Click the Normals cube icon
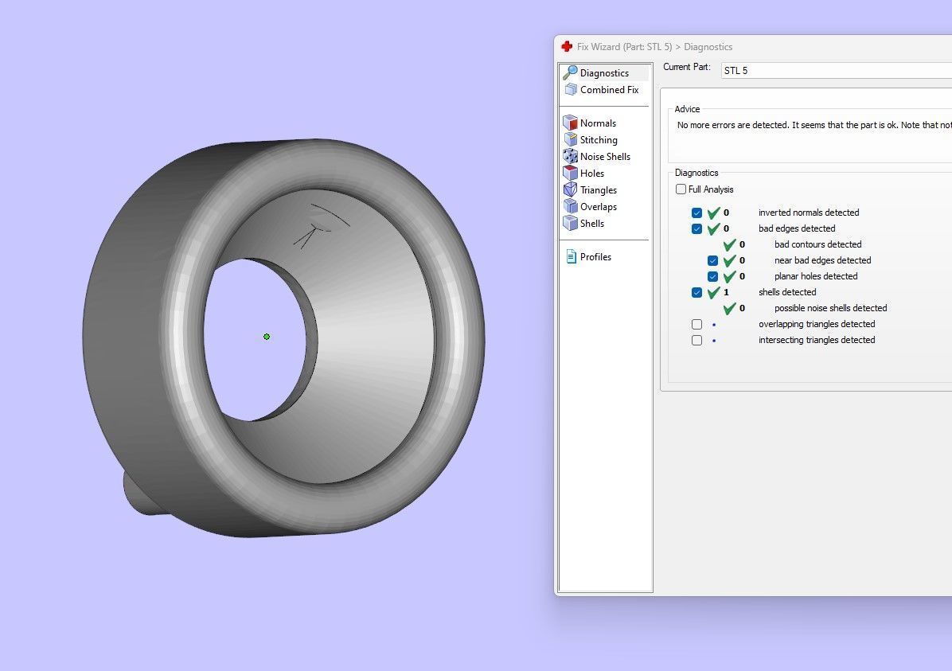The image size is (952, 671). 570,123
